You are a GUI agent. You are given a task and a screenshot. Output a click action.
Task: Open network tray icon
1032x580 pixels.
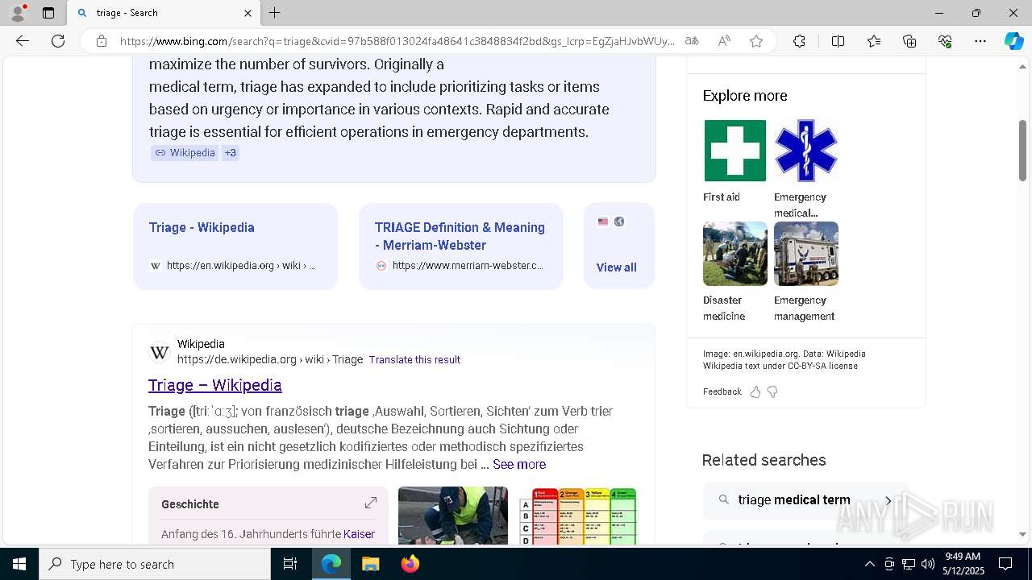tap(909, 564)
